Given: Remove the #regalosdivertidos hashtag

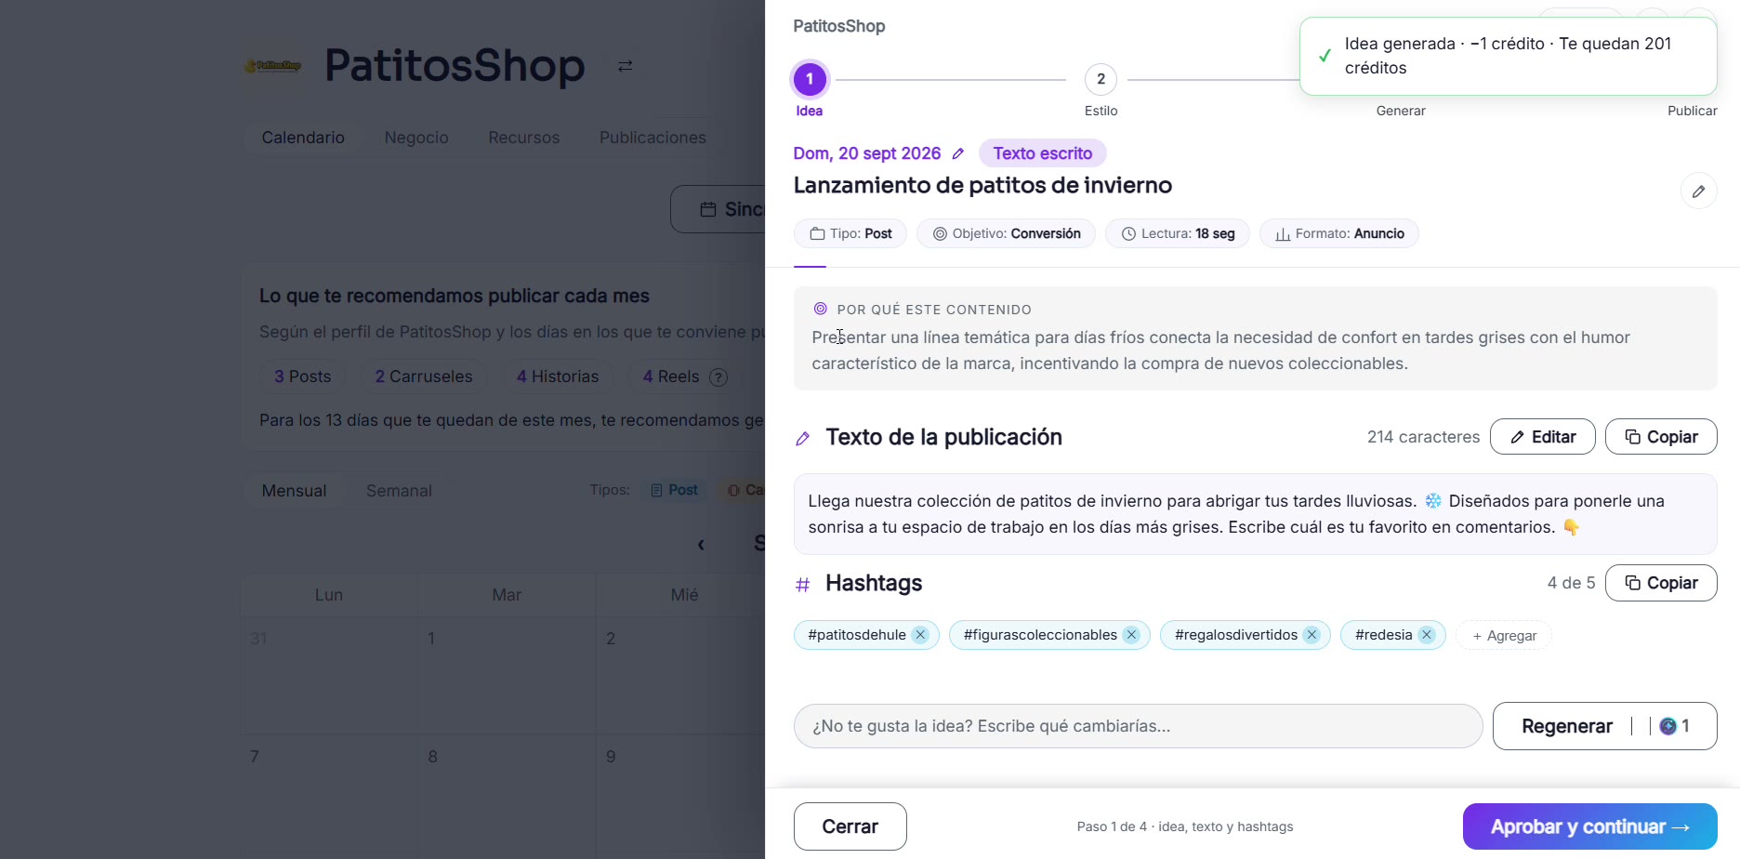Looking at the screenshot, I should coord(1312,635).
